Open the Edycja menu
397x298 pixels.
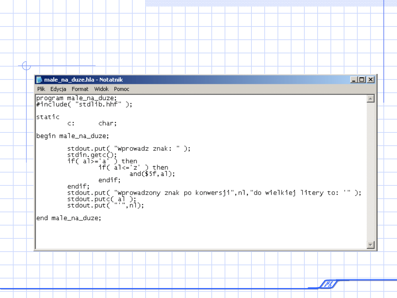58,89
